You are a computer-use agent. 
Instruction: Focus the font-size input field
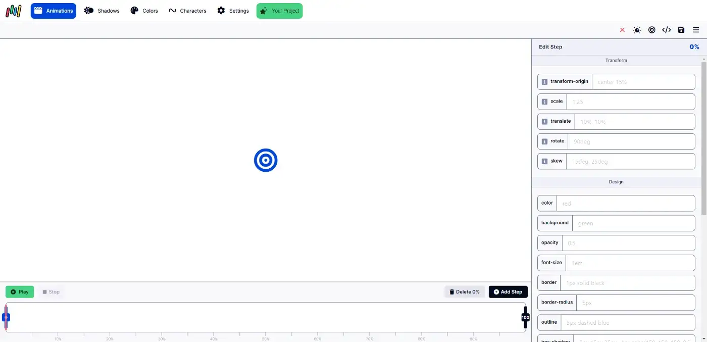pos(630,263)
